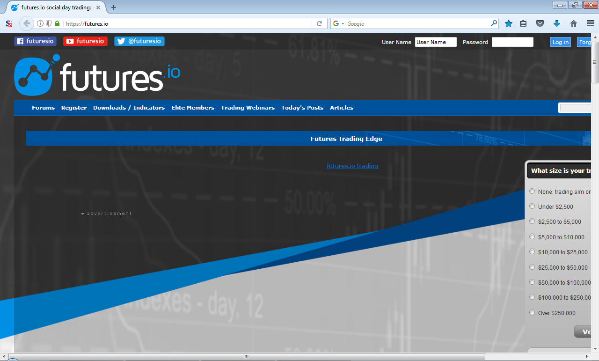Click the Futures Trading Edge heading
The image size is (599, 361).
tap(346, 139)
